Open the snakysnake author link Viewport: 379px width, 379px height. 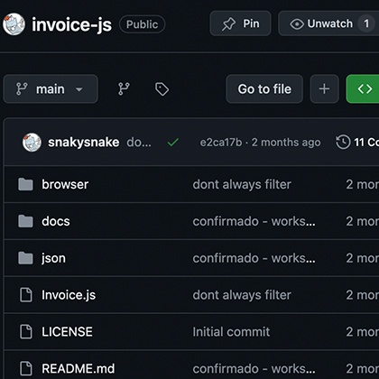(x=84, y=143)
